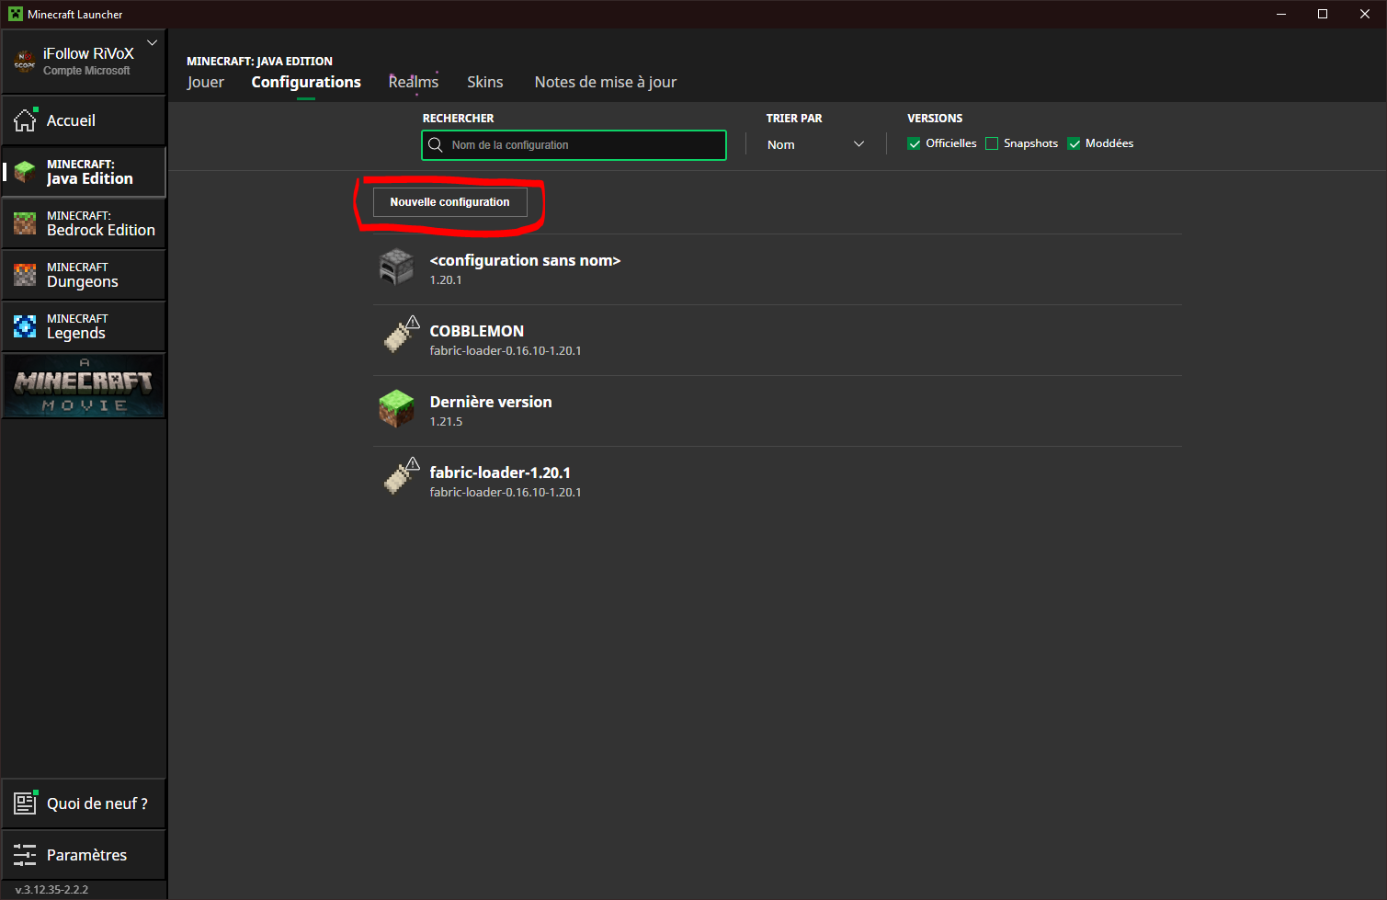Enable the Snapshots versions checkbox

point(992,143)
